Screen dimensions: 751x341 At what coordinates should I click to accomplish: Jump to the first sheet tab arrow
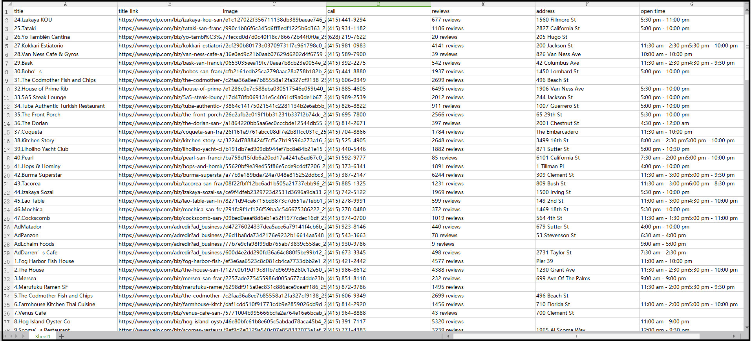tap(5, 336)
